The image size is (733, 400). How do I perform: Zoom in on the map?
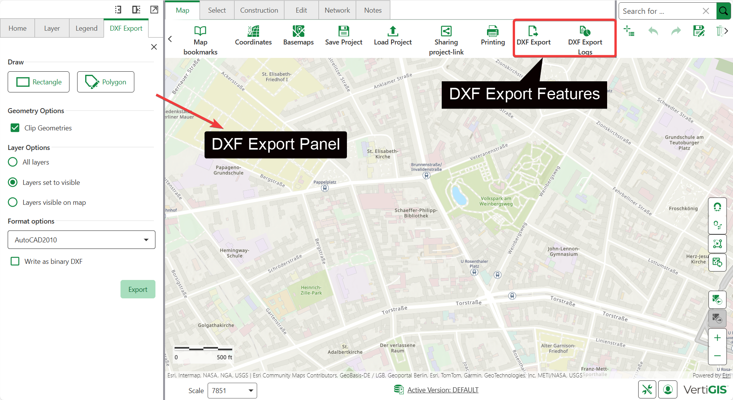point(717,338)
